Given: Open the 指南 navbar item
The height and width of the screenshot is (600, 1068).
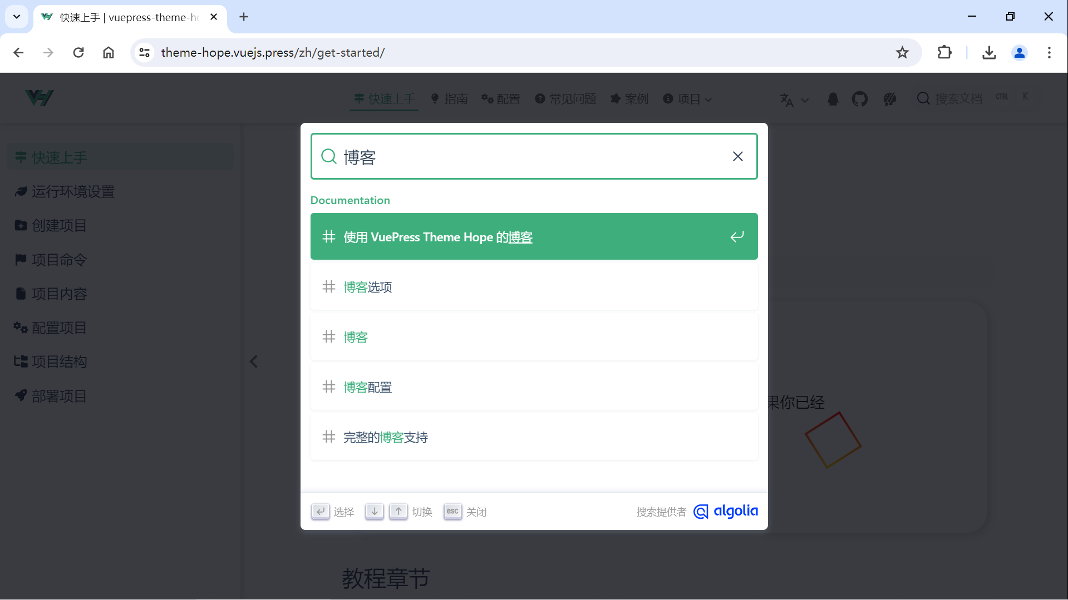Looking at the screenshot, I should (x=449, y=99).
